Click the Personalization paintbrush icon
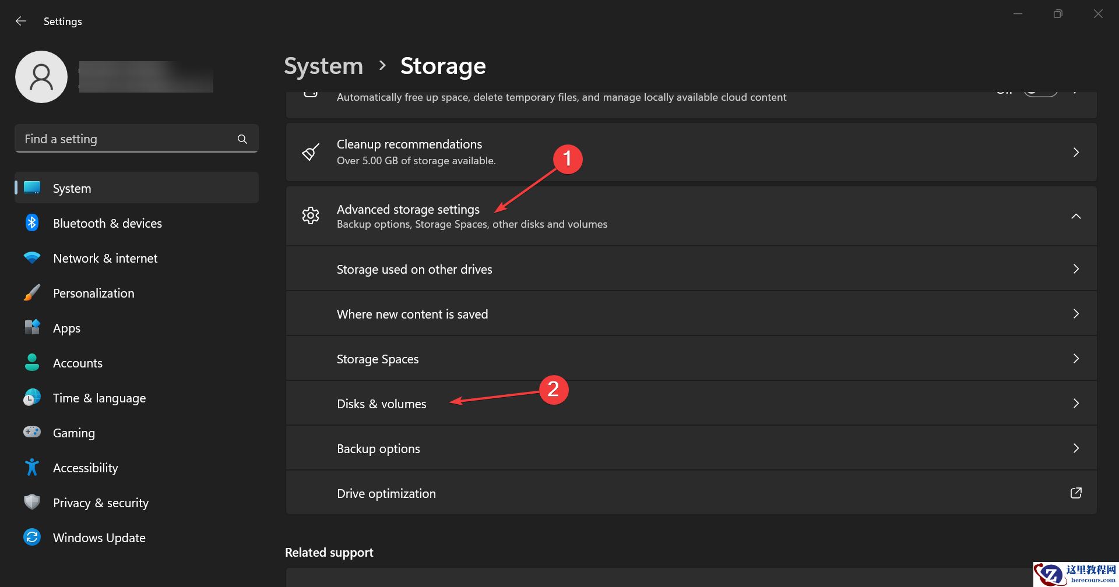Viewport: 1119px width, 587px height. tap(32, 293)
